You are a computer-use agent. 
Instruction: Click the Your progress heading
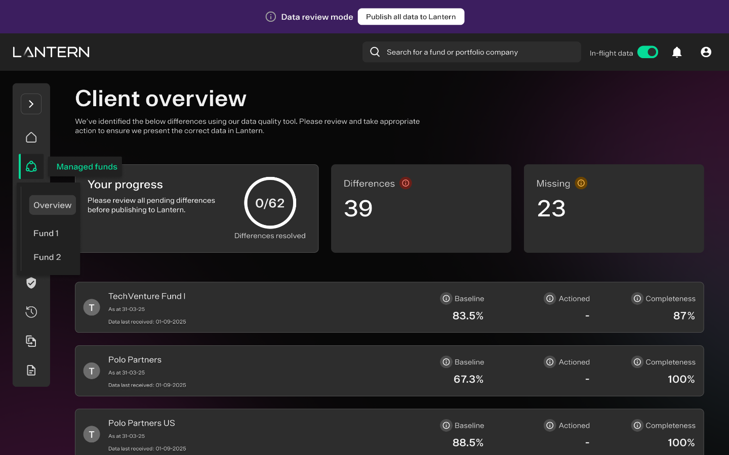click(x=125, y=185)
